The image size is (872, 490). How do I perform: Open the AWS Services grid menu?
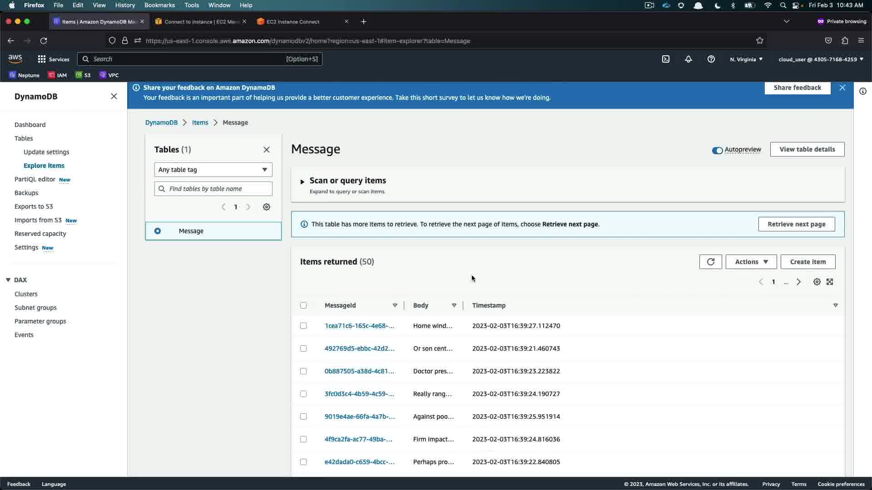(42, 59)
